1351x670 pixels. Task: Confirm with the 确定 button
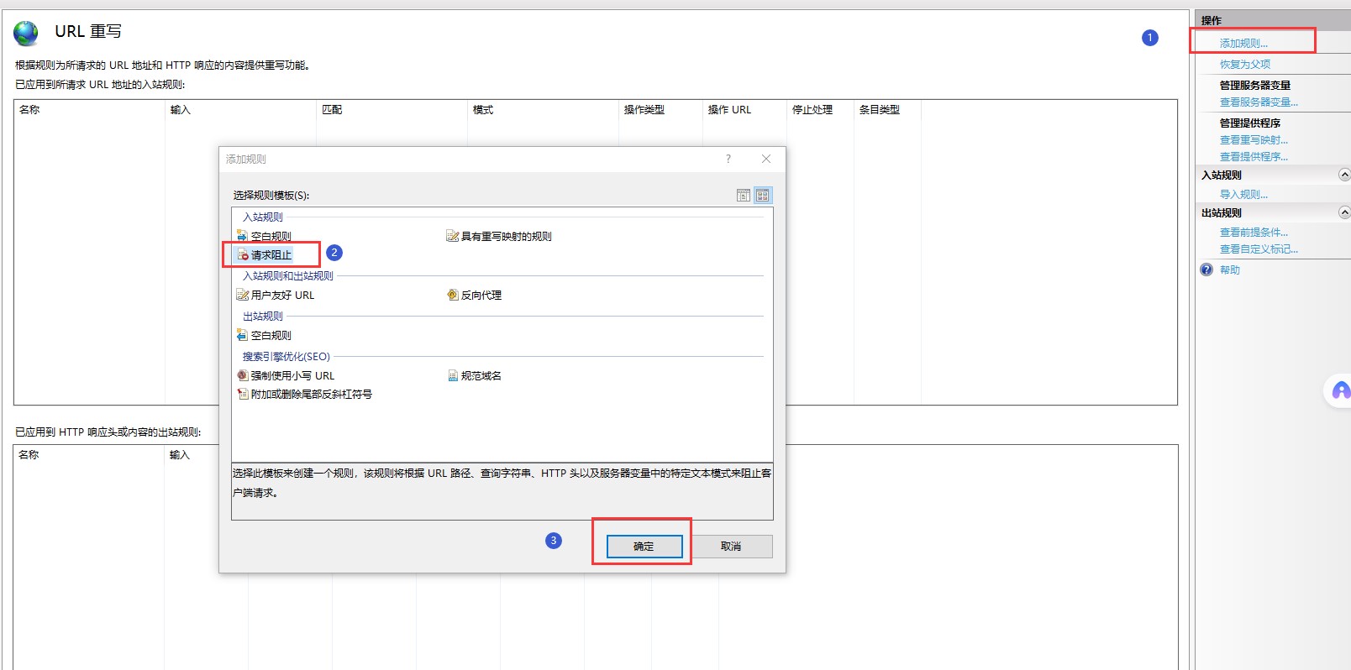pyautogui.click(x=644, y=547)
